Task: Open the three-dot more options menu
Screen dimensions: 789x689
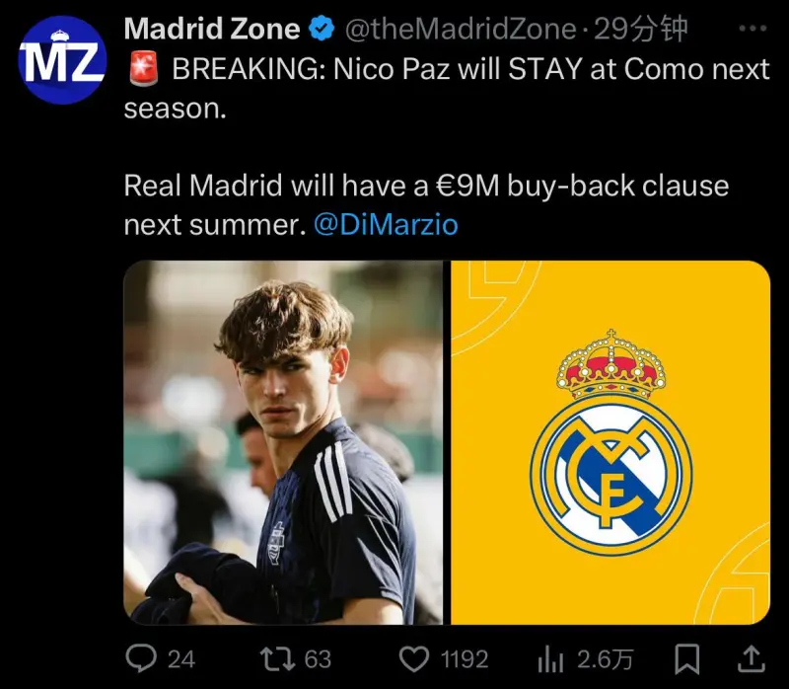Action: [753, 29]
